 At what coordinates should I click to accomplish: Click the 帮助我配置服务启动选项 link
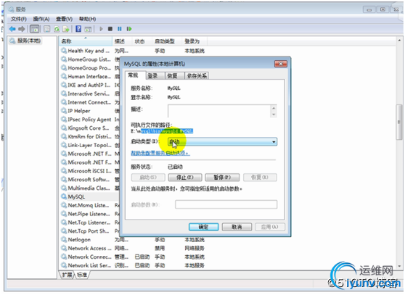(x=160, y=153)
